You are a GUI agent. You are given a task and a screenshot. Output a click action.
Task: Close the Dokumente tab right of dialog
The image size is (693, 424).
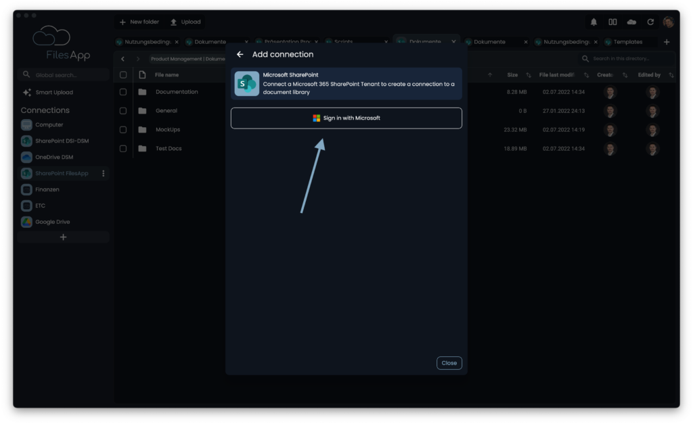525,42
